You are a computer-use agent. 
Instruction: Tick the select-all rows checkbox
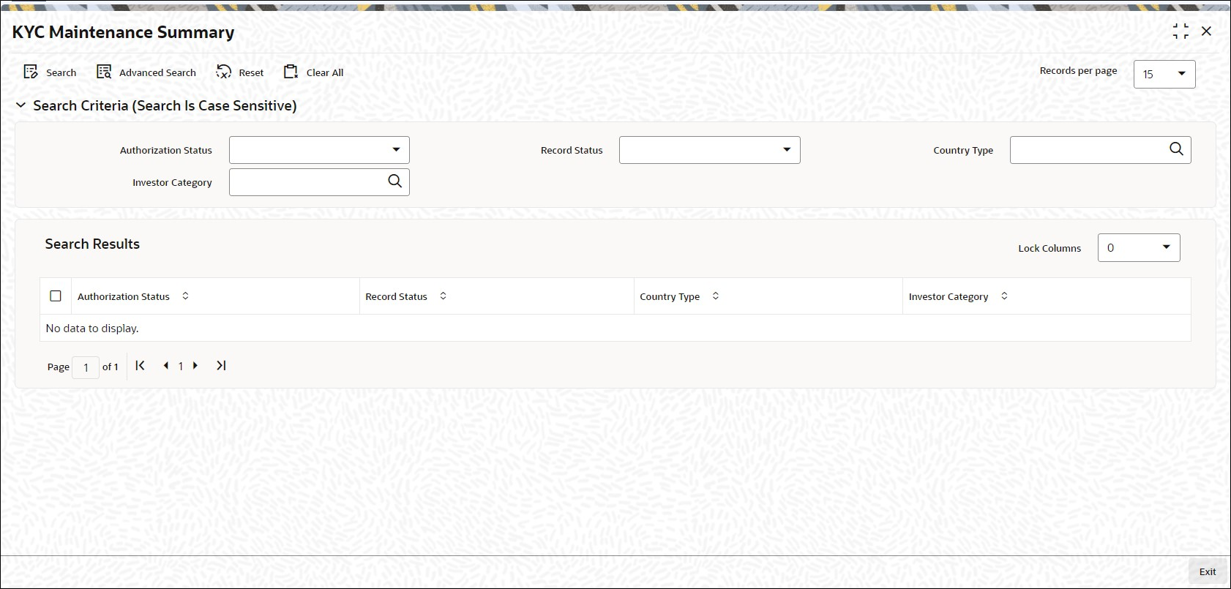56,296
